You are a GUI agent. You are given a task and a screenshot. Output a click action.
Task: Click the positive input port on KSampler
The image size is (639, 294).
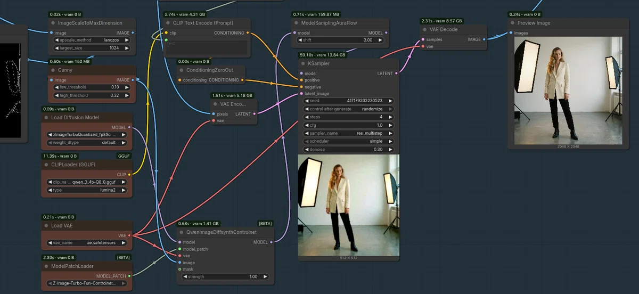point(301,80)
